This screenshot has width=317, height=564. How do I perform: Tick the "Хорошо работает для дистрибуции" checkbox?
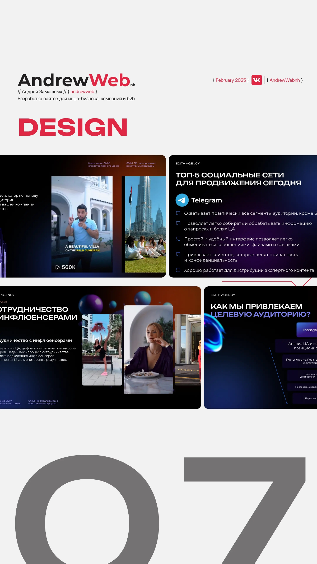178,270
